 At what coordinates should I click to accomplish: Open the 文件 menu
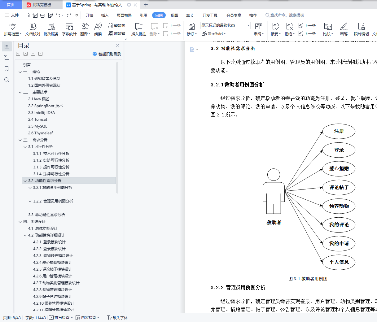pos(12,15)
